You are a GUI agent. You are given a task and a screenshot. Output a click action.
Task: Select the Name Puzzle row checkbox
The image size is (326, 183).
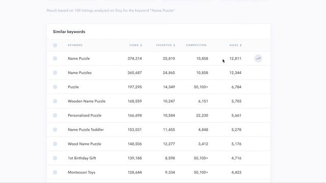pos(55,58)
